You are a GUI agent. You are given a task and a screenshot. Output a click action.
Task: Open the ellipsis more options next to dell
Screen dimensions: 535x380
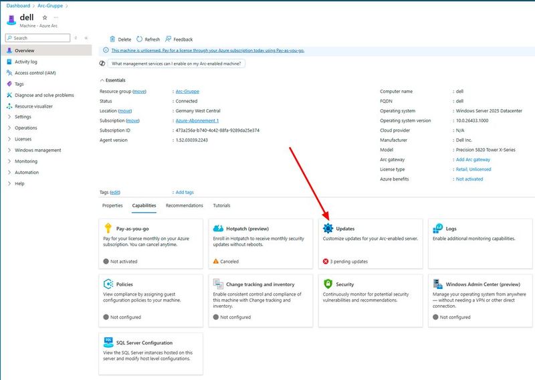tap(56, 17)
